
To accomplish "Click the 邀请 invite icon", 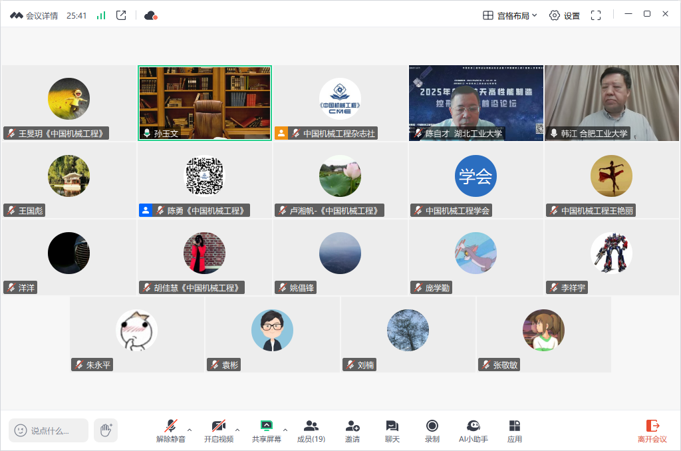I will [x=352, y=431].
